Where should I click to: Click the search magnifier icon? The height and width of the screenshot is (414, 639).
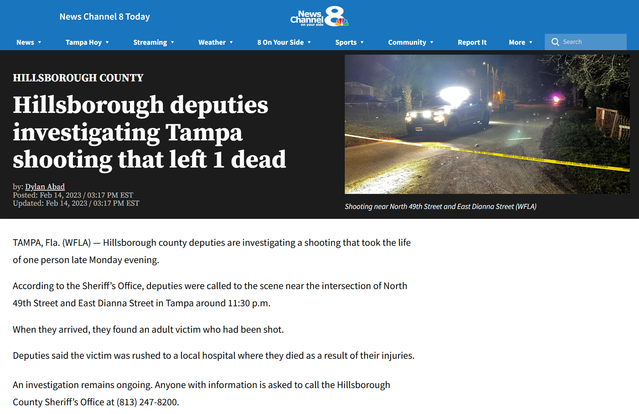pyautogui.click(x=555, y=42)
